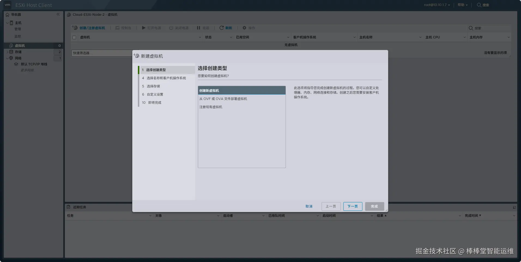
Task: Open the 主机 CPU column dropdown arrow
Action: tap(465, 37)
